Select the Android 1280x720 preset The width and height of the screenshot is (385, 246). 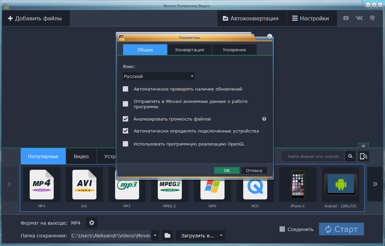pyautogui.click(x=340, y=188)
